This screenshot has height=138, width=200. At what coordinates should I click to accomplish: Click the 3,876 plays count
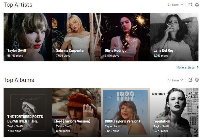(x=112, y=56)
